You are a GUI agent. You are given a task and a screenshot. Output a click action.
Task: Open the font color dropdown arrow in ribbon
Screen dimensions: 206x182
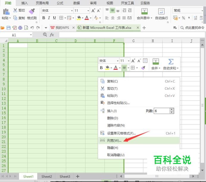pos(90,18)
